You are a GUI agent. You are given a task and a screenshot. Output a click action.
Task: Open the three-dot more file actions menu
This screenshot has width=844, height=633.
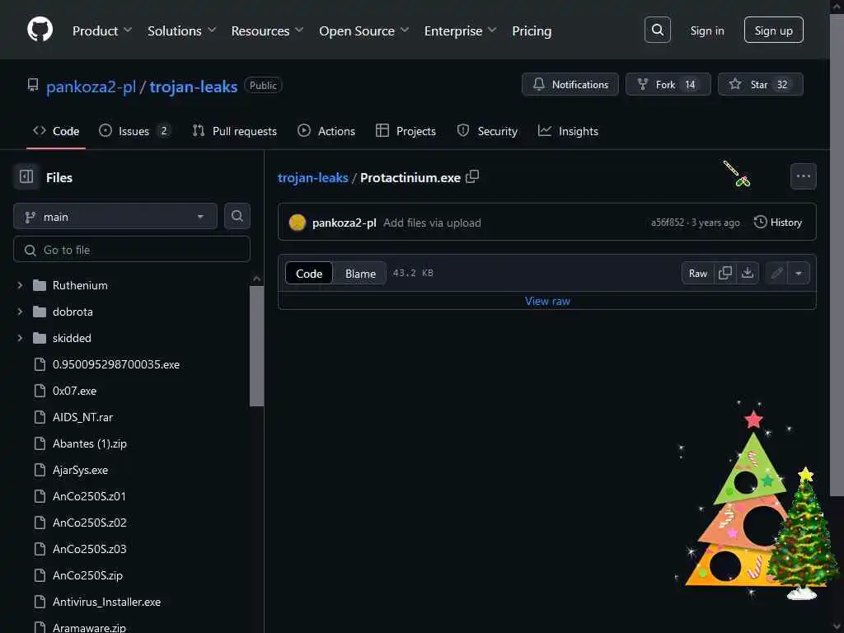click(803, 176)
